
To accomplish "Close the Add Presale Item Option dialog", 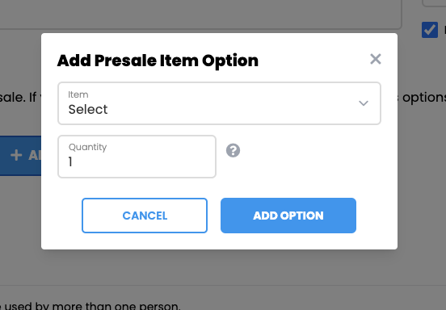I will (376, 59).
